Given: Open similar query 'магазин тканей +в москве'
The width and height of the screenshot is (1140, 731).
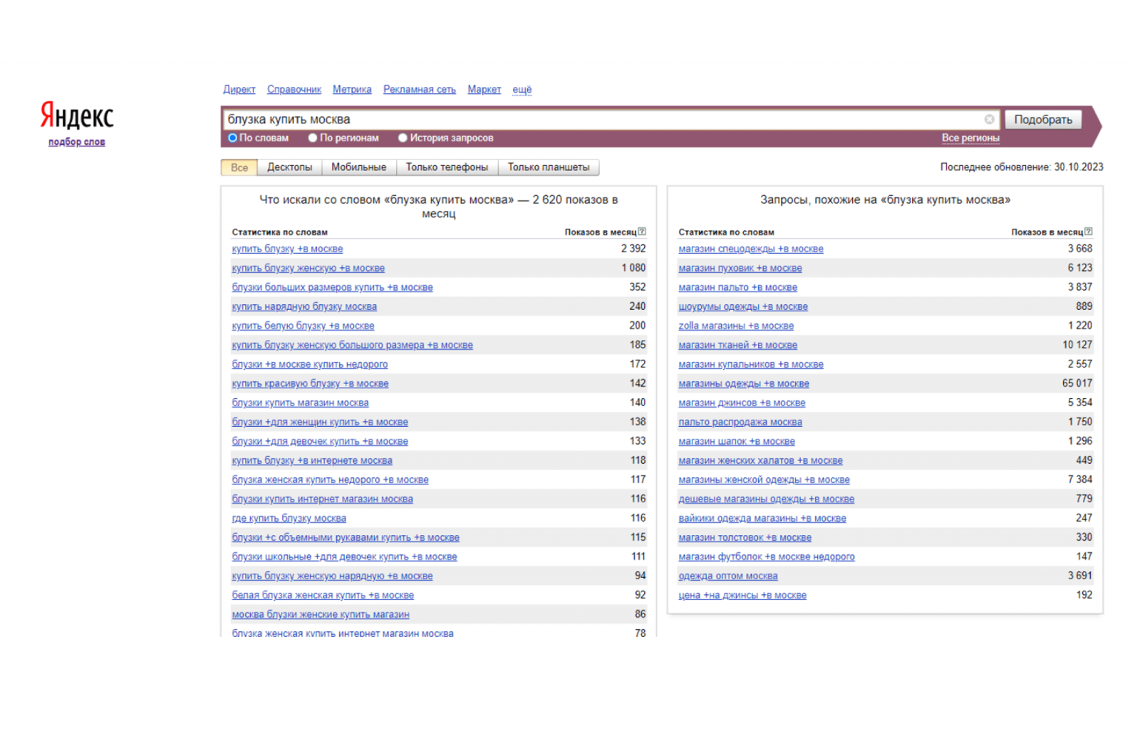Looking at the screenshot, I should [x=737, y=346].
